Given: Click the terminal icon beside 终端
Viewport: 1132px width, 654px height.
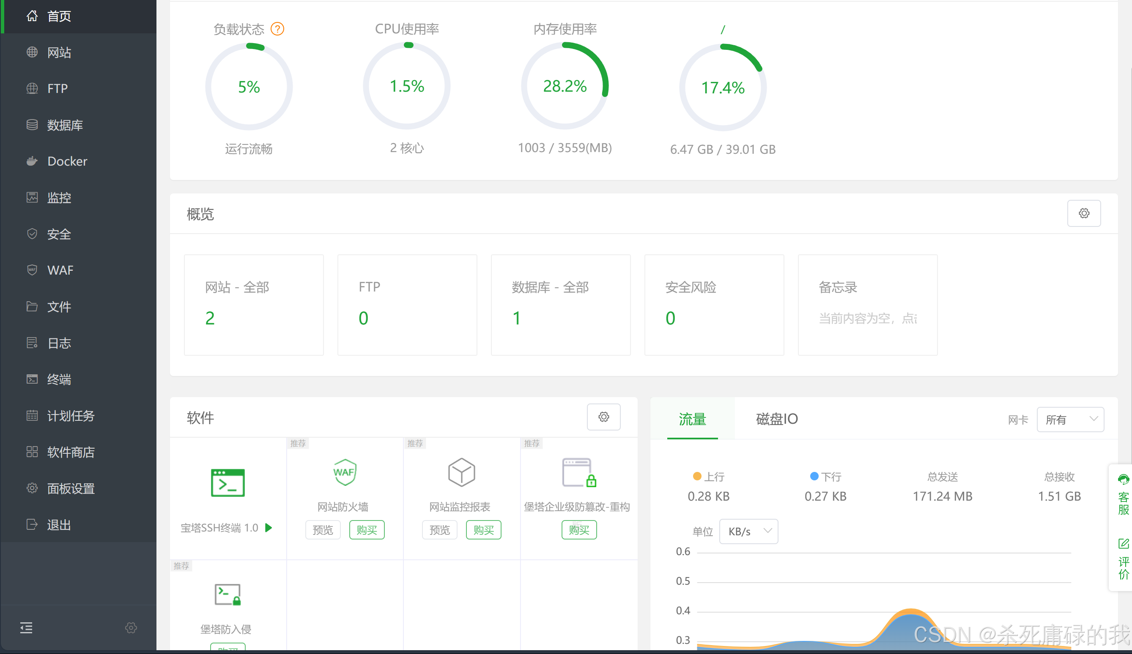Looking at the screenshot, I should pyautogui.click(x=32, y=379).
